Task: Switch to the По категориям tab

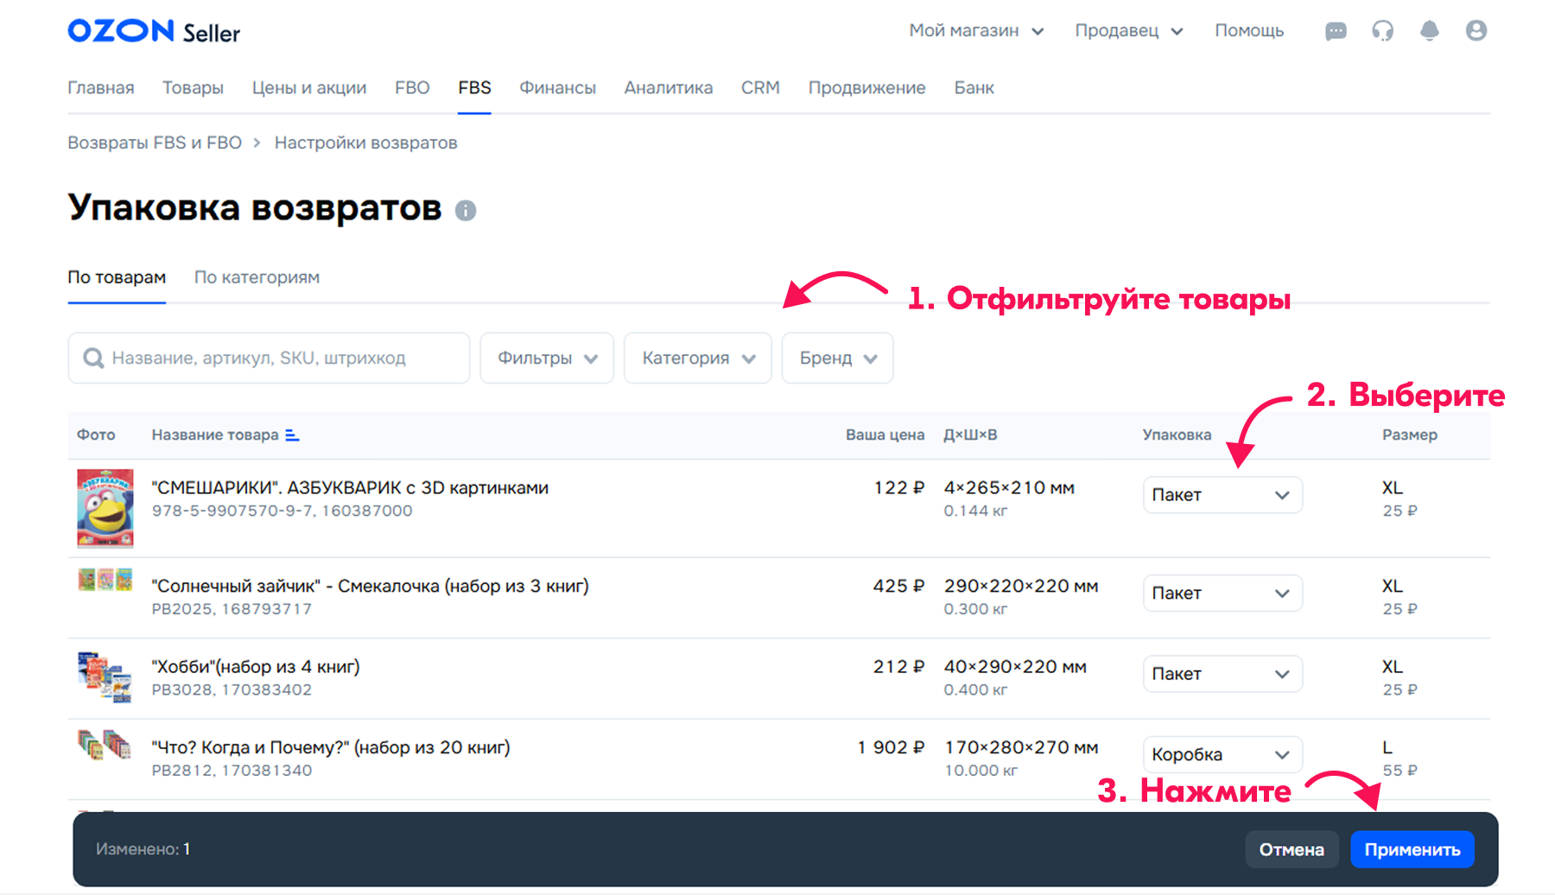Action: click(x=257, y=277)
